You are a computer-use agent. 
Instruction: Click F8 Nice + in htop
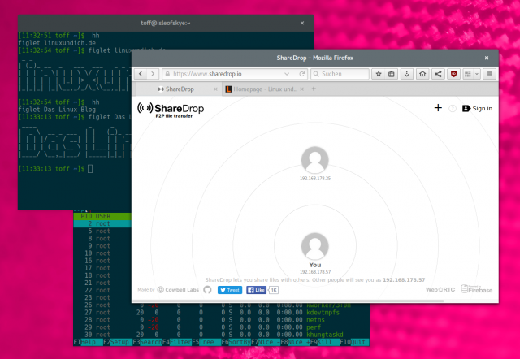point(295,342)
